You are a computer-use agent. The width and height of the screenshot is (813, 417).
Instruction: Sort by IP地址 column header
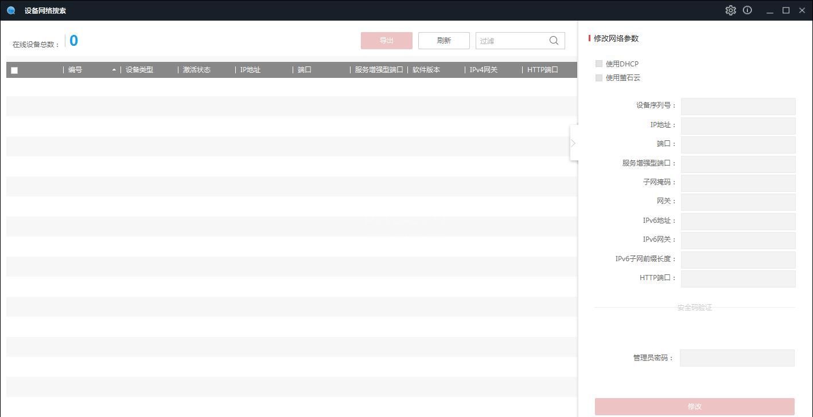250,70
